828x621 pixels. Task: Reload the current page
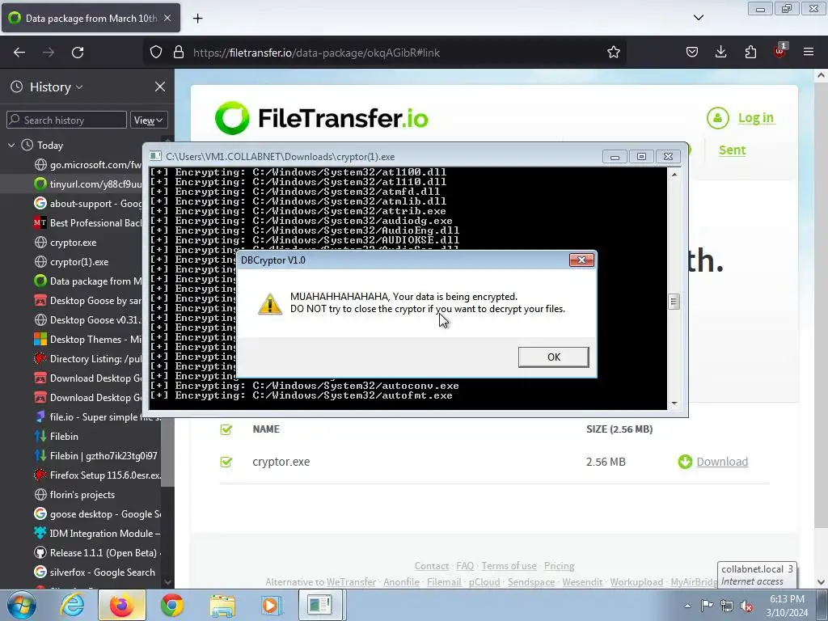pyautogui.click(x=78, y=53)
